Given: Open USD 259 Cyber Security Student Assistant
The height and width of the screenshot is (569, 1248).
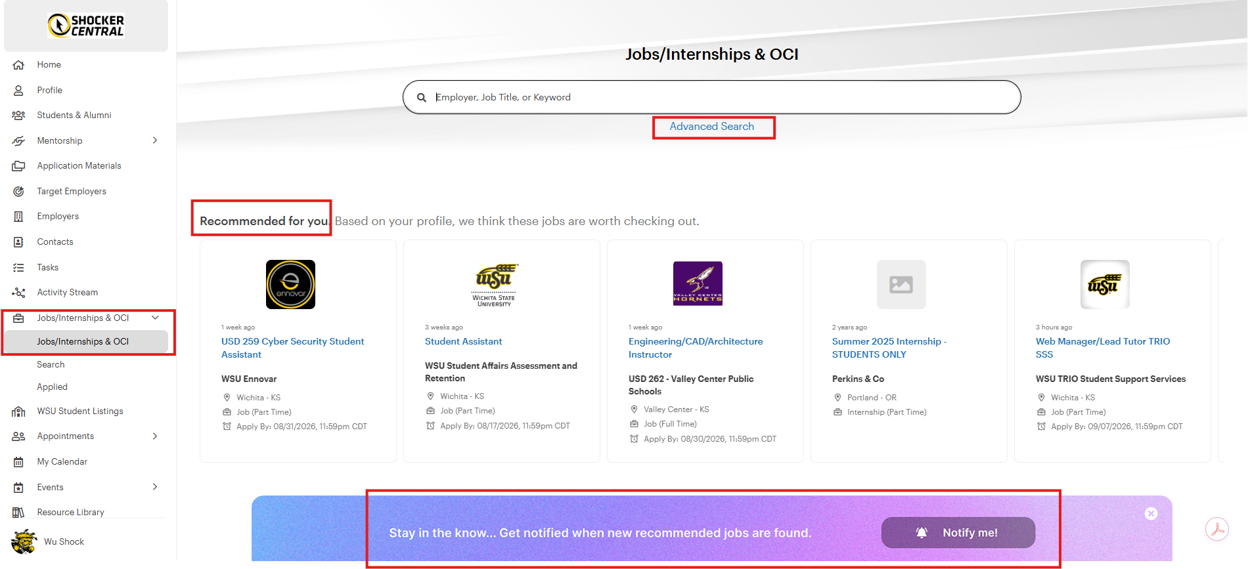Looking at the screenshot, I should pos(293,348).
